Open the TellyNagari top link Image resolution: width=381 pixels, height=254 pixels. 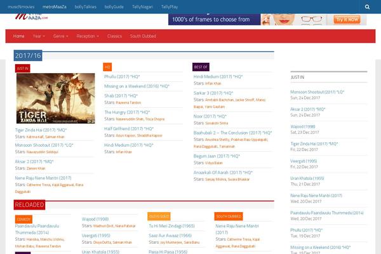pos(142,7)
